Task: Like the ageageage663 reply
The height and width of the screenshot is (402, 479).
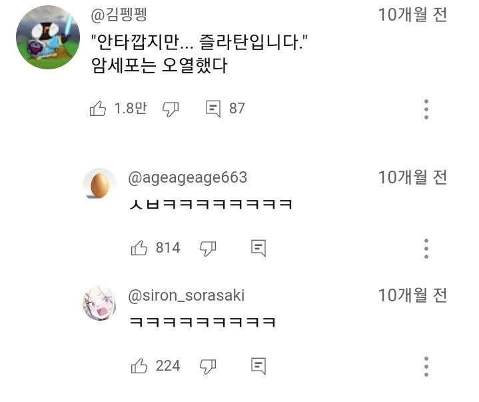Action: point(139,248)
